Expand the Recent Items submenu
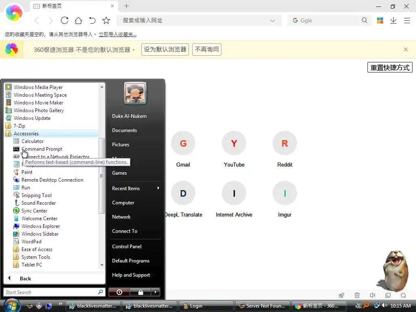 pyautogui.click(x=135, y=188)
